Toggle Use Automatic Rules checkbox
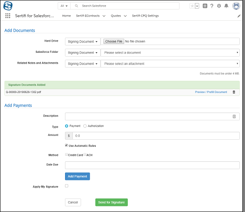The width and height of the screenshot is (245, 212). pos(66,145)
